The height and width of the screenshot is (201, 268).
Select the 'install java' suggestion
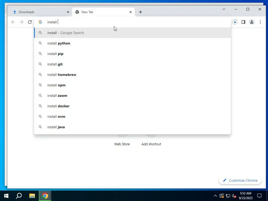click(132, 127)
